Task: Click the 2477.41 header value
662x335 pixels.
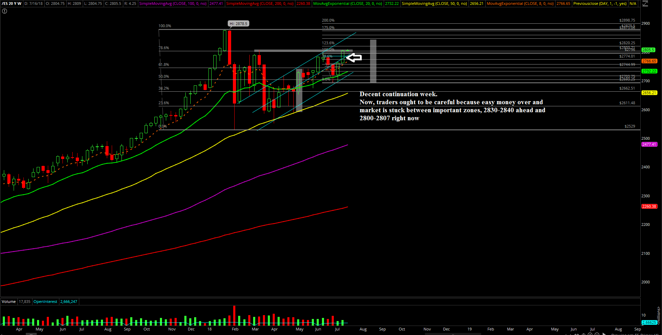Action: coord(216,3)
